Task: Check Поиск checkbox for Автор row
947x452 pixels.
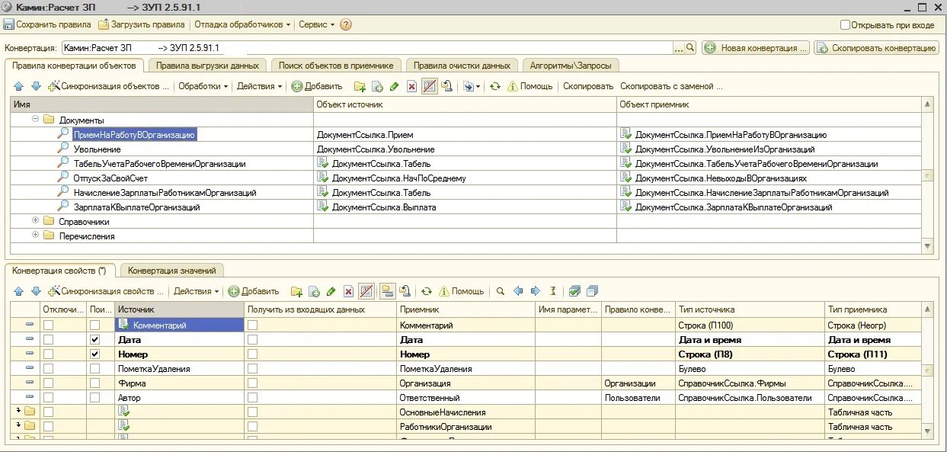Action: [x=94, y=398]
